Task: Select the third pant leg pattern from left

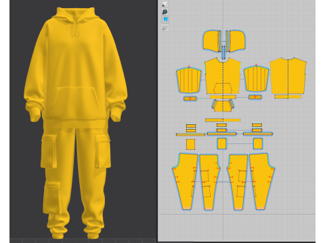Action: tap(238, 182)
